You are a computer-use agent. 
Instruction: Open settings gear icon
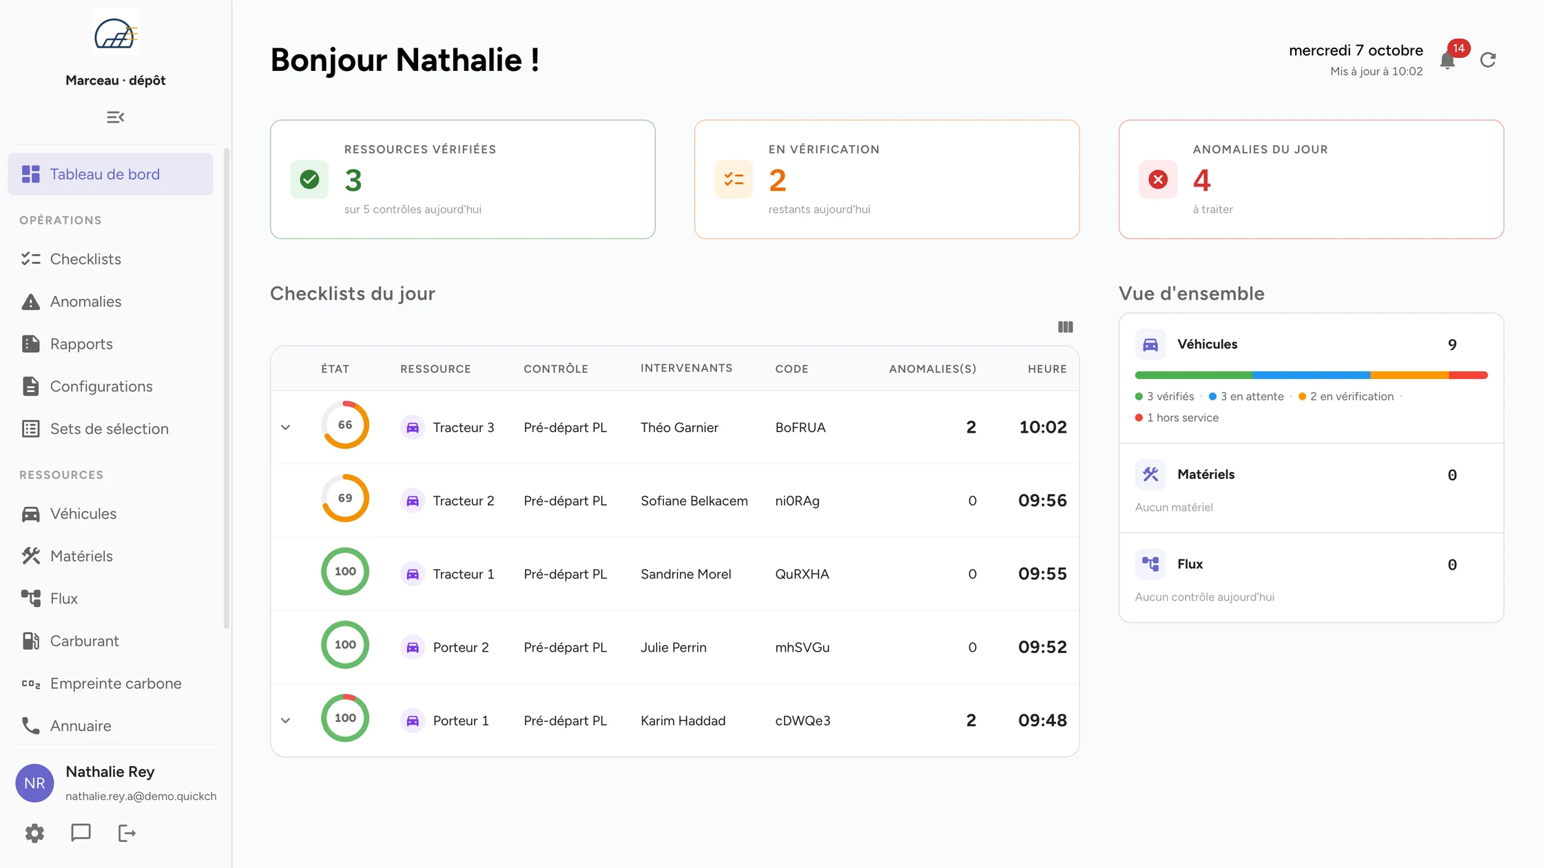click(34, 833)
